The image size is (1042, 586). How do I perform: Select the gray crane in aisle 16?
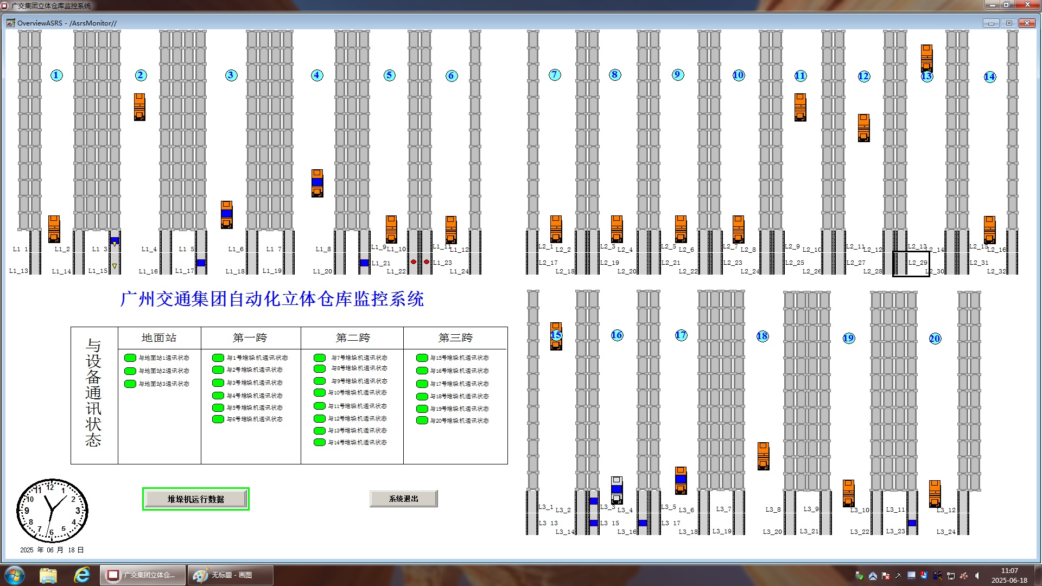[617, 490]
